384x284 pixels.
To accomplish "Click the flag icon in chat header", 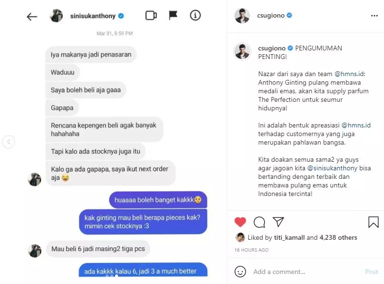I will (x=173, y=15).
